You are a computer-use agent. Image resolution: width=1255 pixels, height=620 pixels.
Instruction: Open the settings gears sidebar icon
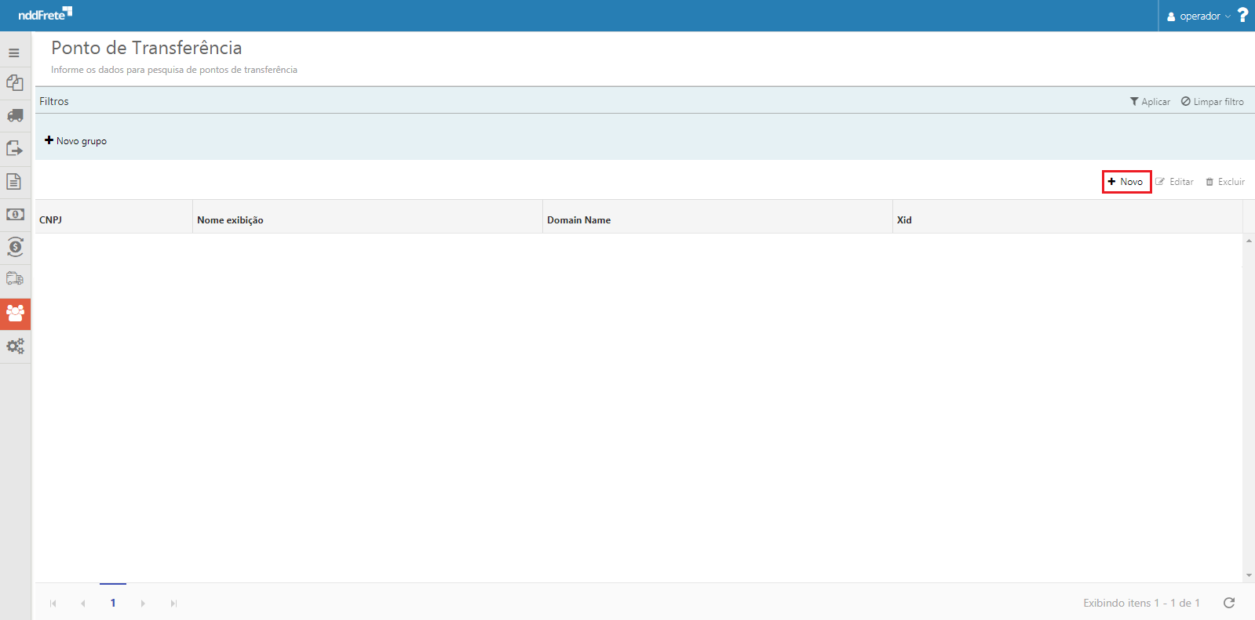click(x=15, y=346)
